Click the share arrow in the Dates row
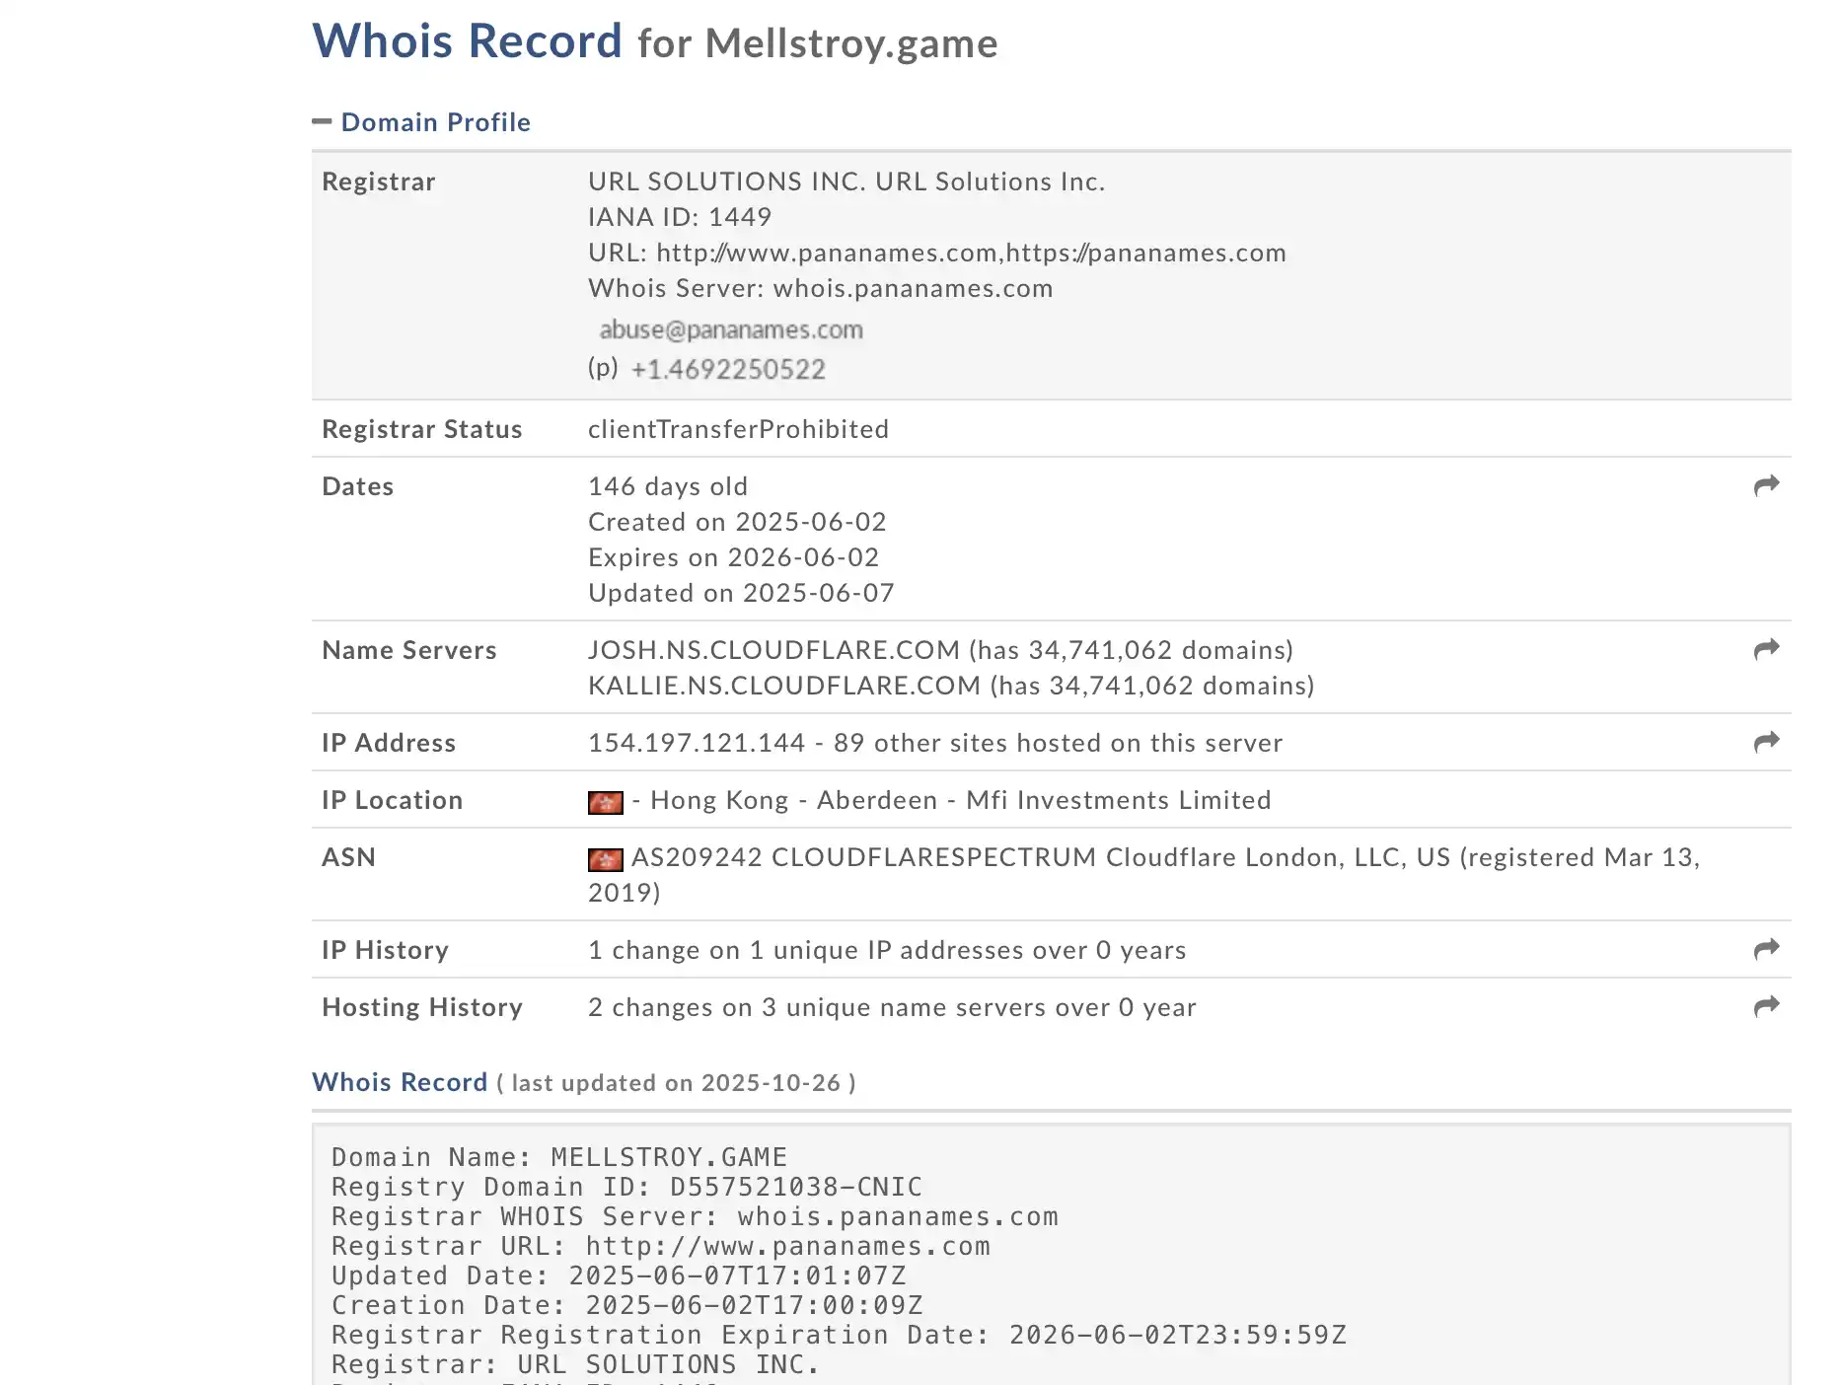This screenshot has height=1385, width=1839. coord(1766,485)
